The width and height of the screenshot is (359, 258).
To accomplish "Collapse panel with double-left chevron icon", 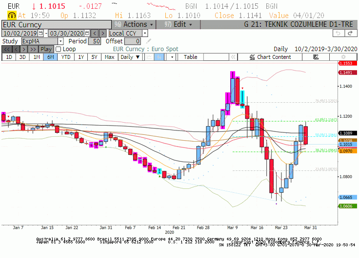I will pyautogui.click(x=233, y=57).
